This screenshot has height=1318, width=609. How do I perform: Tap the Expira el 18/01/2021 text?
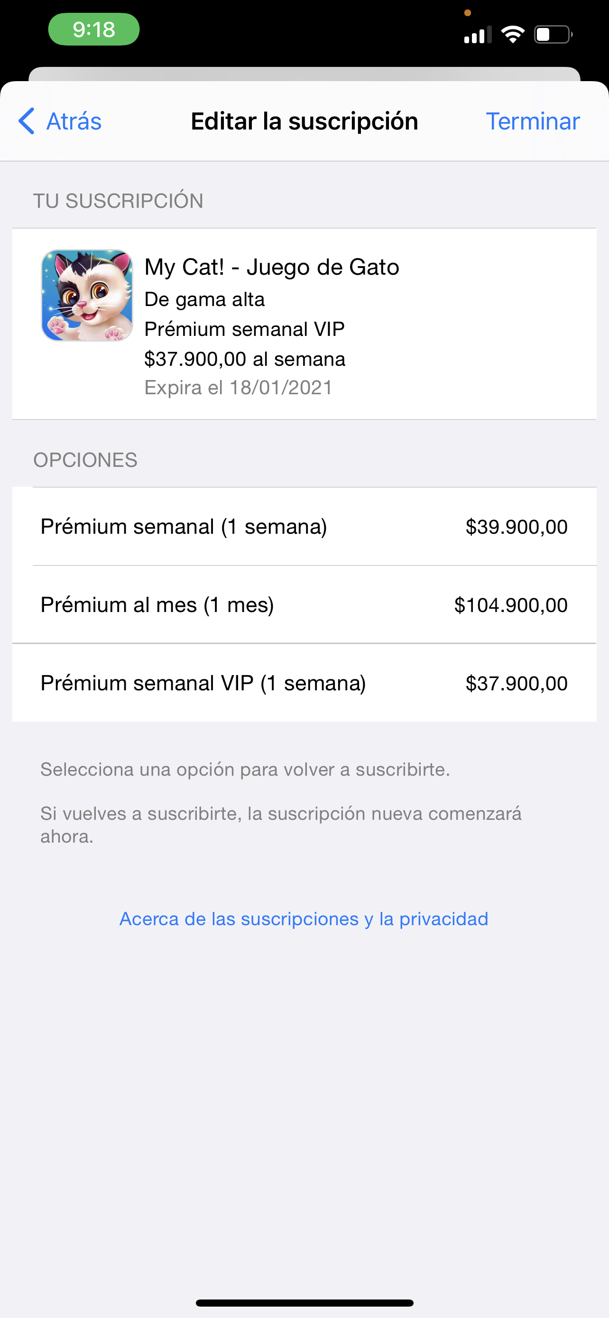238,388
